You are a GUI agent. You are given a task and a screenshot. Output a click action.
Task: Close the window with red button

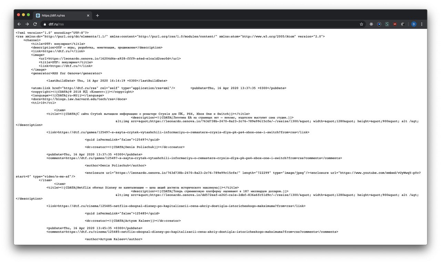coord(19,15)
